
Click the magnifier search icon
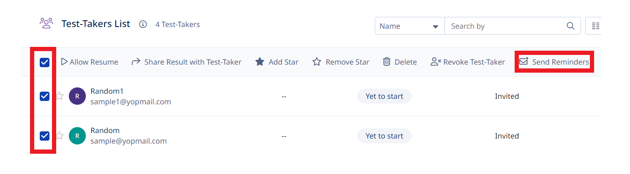pos(570,26)
